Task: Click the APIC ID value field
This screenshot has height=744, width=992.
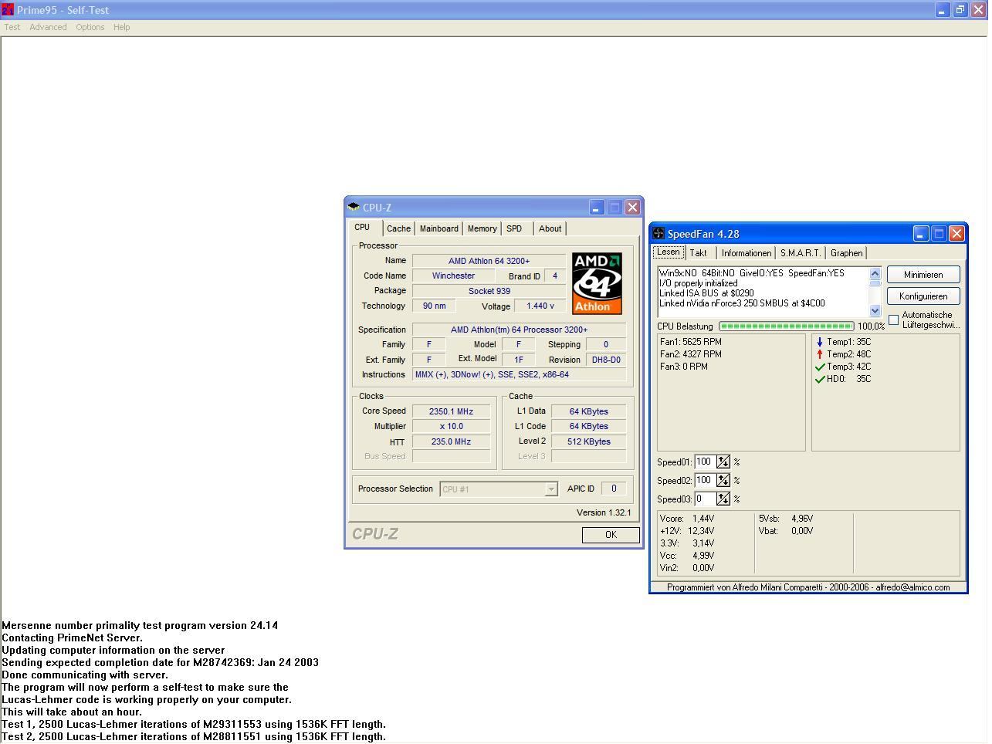Action: [614, 489]
